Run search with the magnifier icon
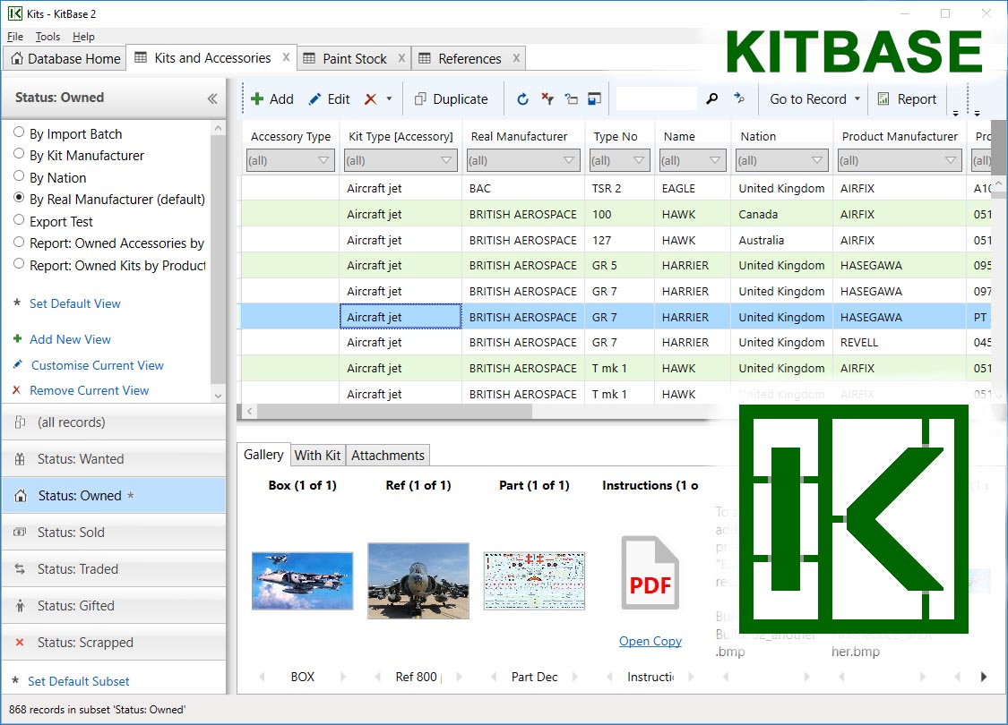This screenshot has width=1008, height=725. [711, 98]
